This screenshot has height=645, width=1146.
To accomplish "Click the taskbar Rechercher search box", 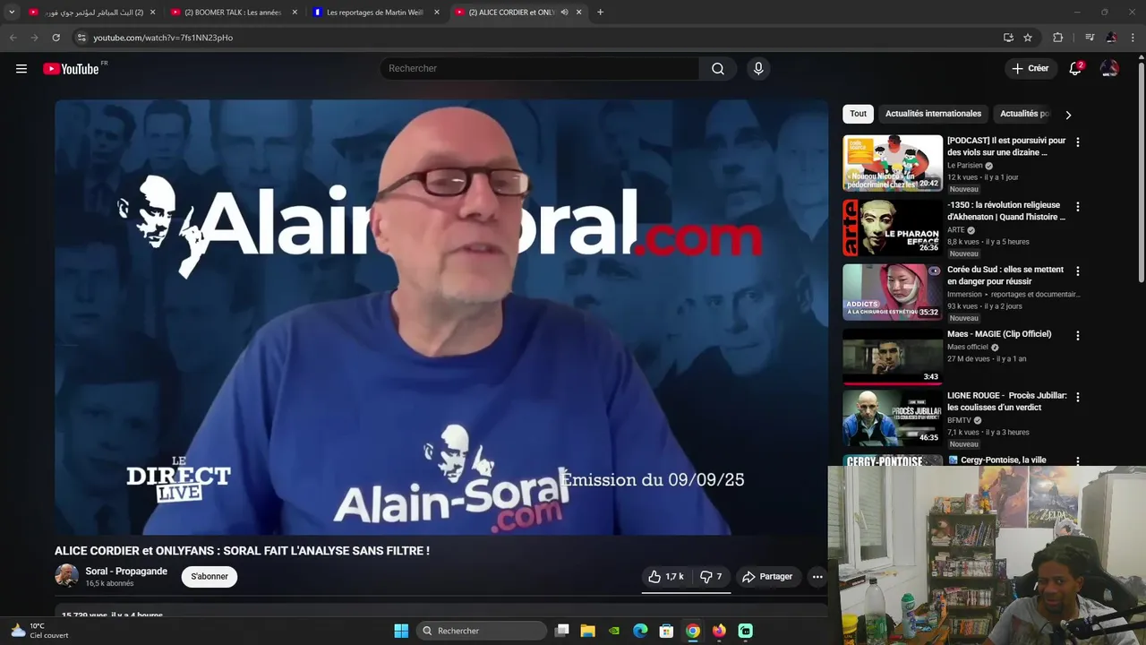I will point(482,631).
